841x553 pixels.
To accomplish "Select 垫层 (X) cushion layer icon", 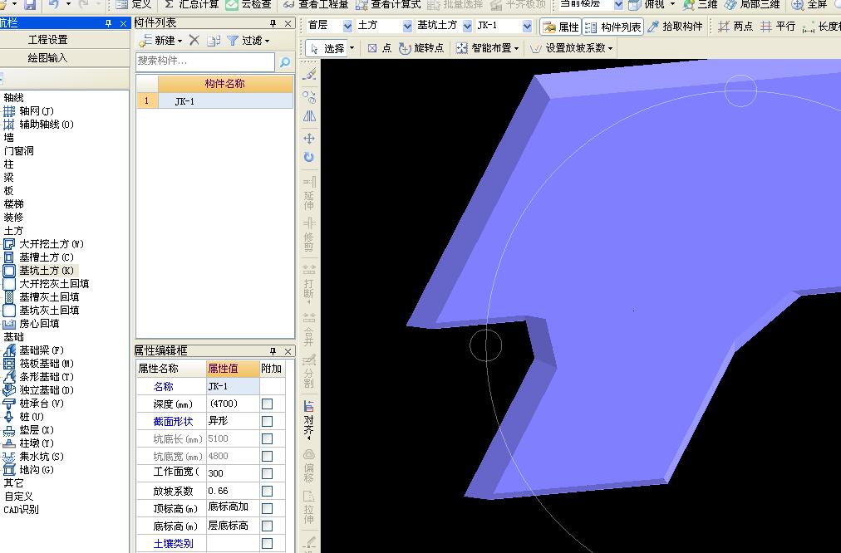I will (9, 430).
